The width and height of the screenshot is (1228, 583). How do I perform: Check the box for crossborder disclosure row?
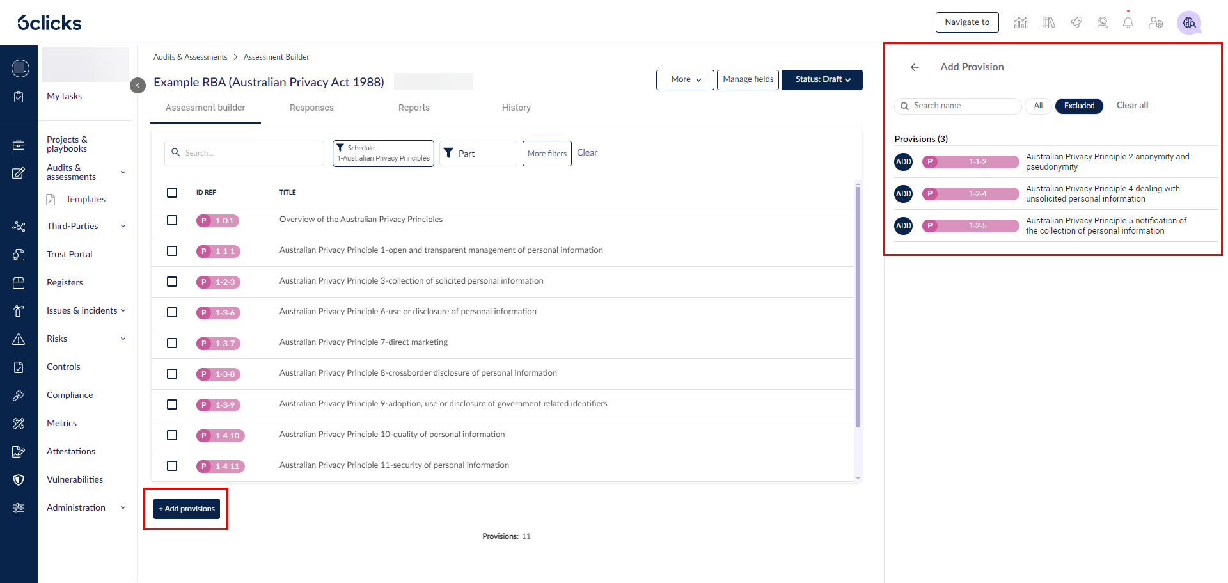coord(172,374)
